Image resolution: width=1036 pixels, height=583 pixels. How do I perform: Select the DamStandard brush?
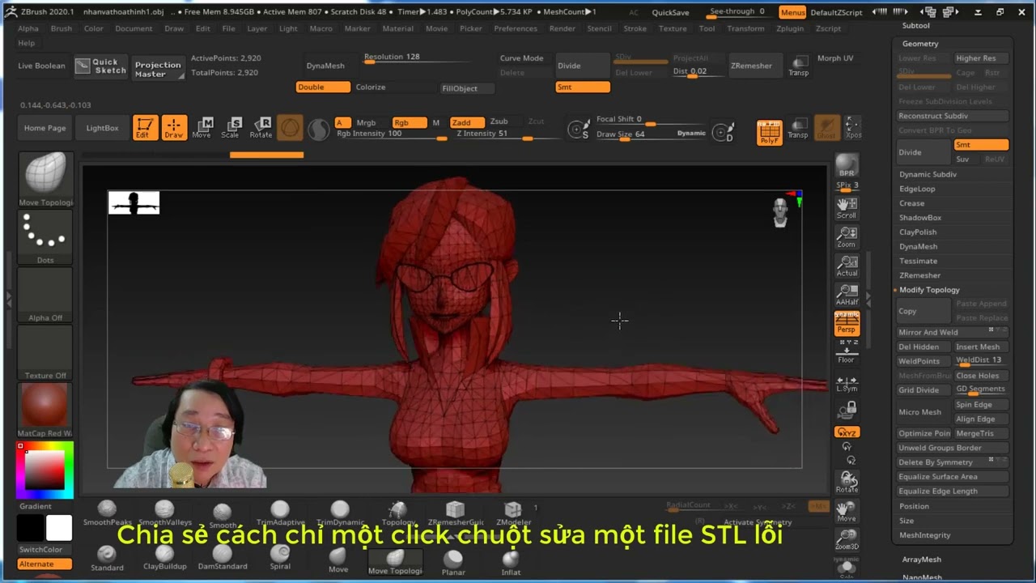(x=223, y=558)
